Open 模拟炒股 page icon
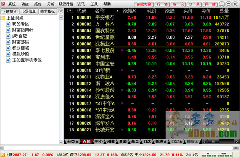The image size is (240, 158). coord(8,54)
